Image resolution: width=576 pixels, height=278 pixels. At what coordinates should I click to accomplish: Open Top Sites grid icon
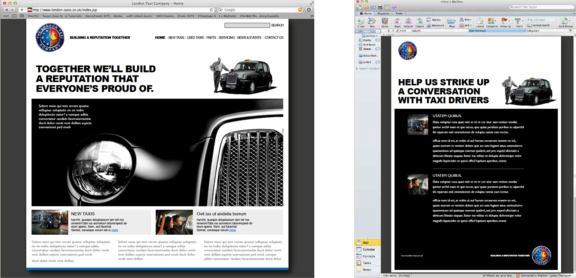click(x=22, y=16)
